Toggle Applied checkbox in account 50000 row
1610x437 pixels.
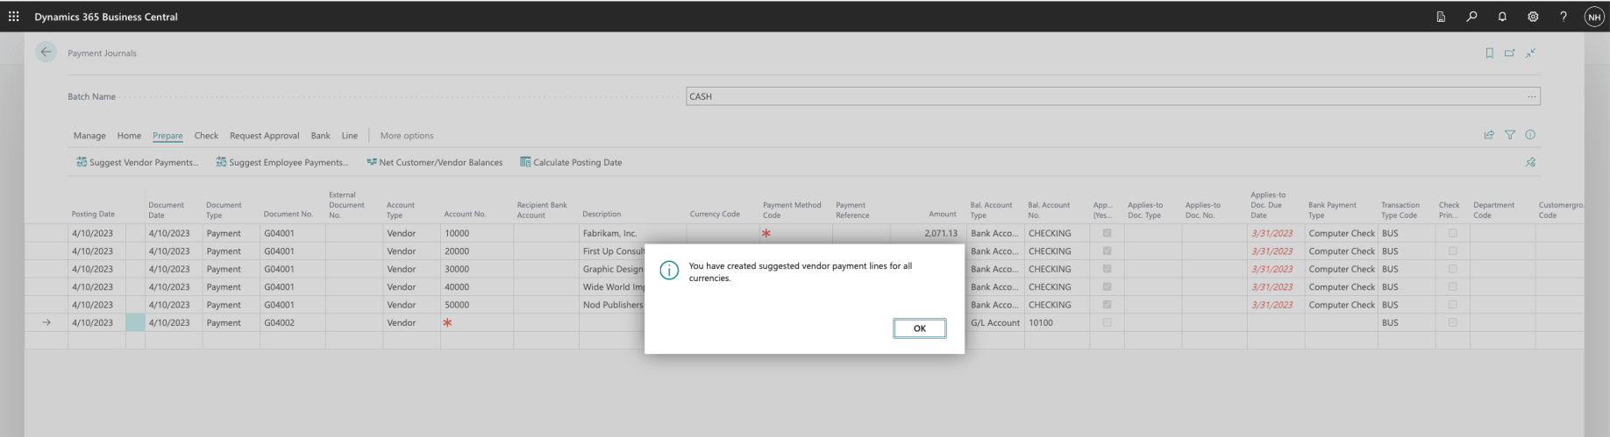(1107, 305)
